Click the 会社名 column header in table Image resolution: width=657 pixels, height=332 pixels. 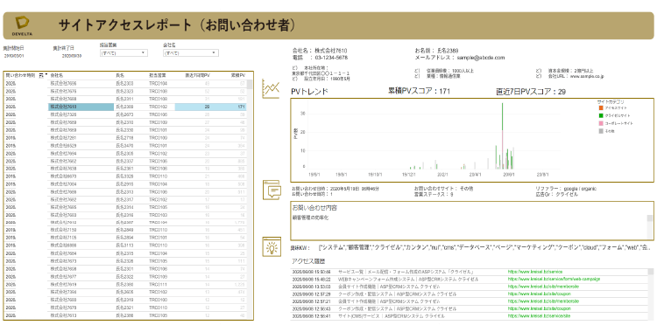(x=57, y=76)
